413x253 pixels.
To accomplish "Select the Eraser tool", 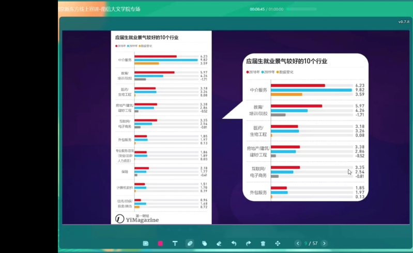I will click(x=219, y=243).
